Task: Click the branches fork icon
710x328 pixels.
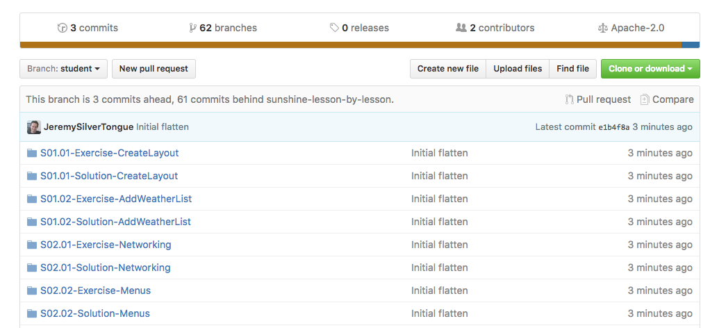Action: (192, 28)
